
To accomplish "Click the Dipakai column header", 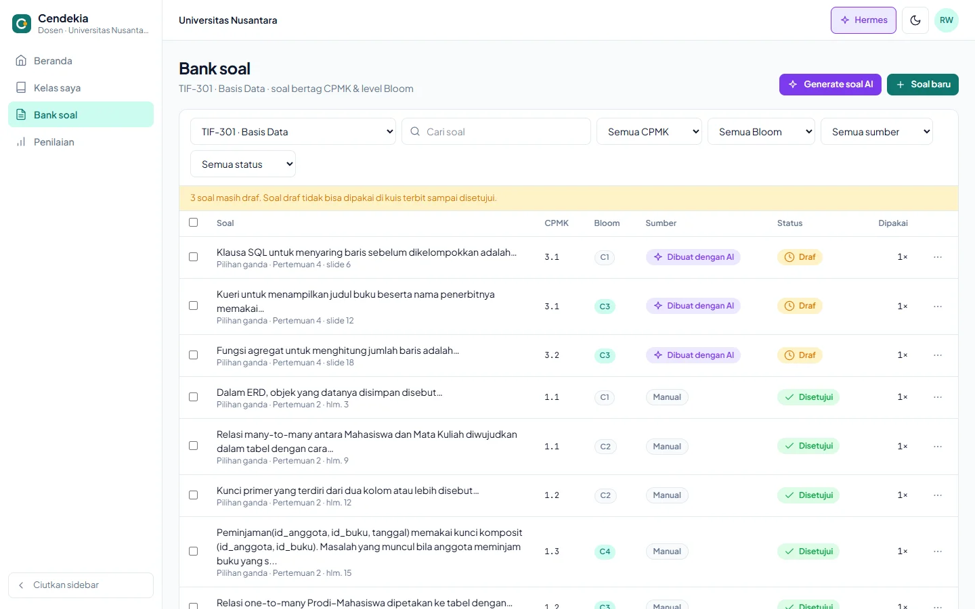I will (893, 223).
